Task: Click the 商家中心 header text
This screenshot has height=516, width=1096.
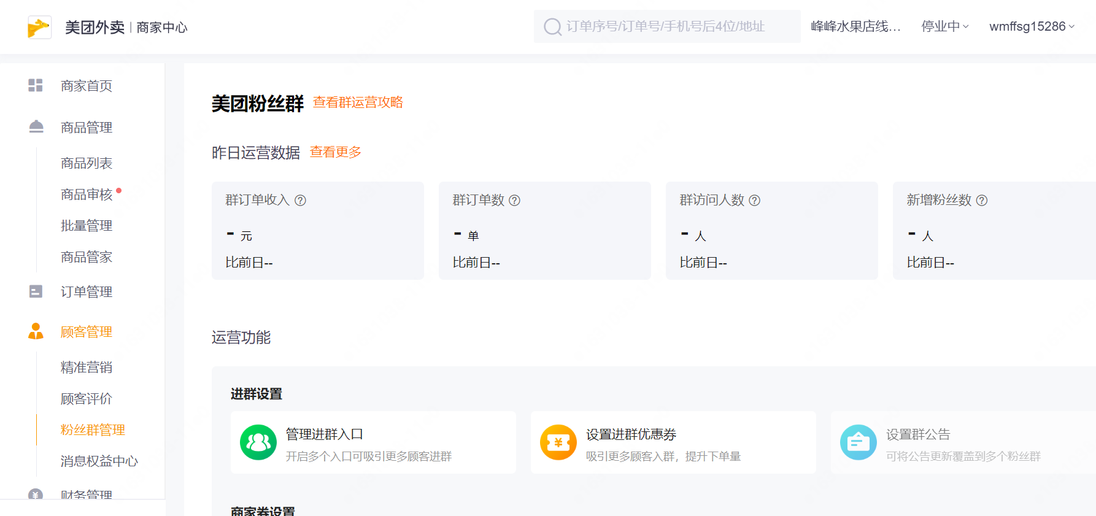Action: tap(162, 28)
